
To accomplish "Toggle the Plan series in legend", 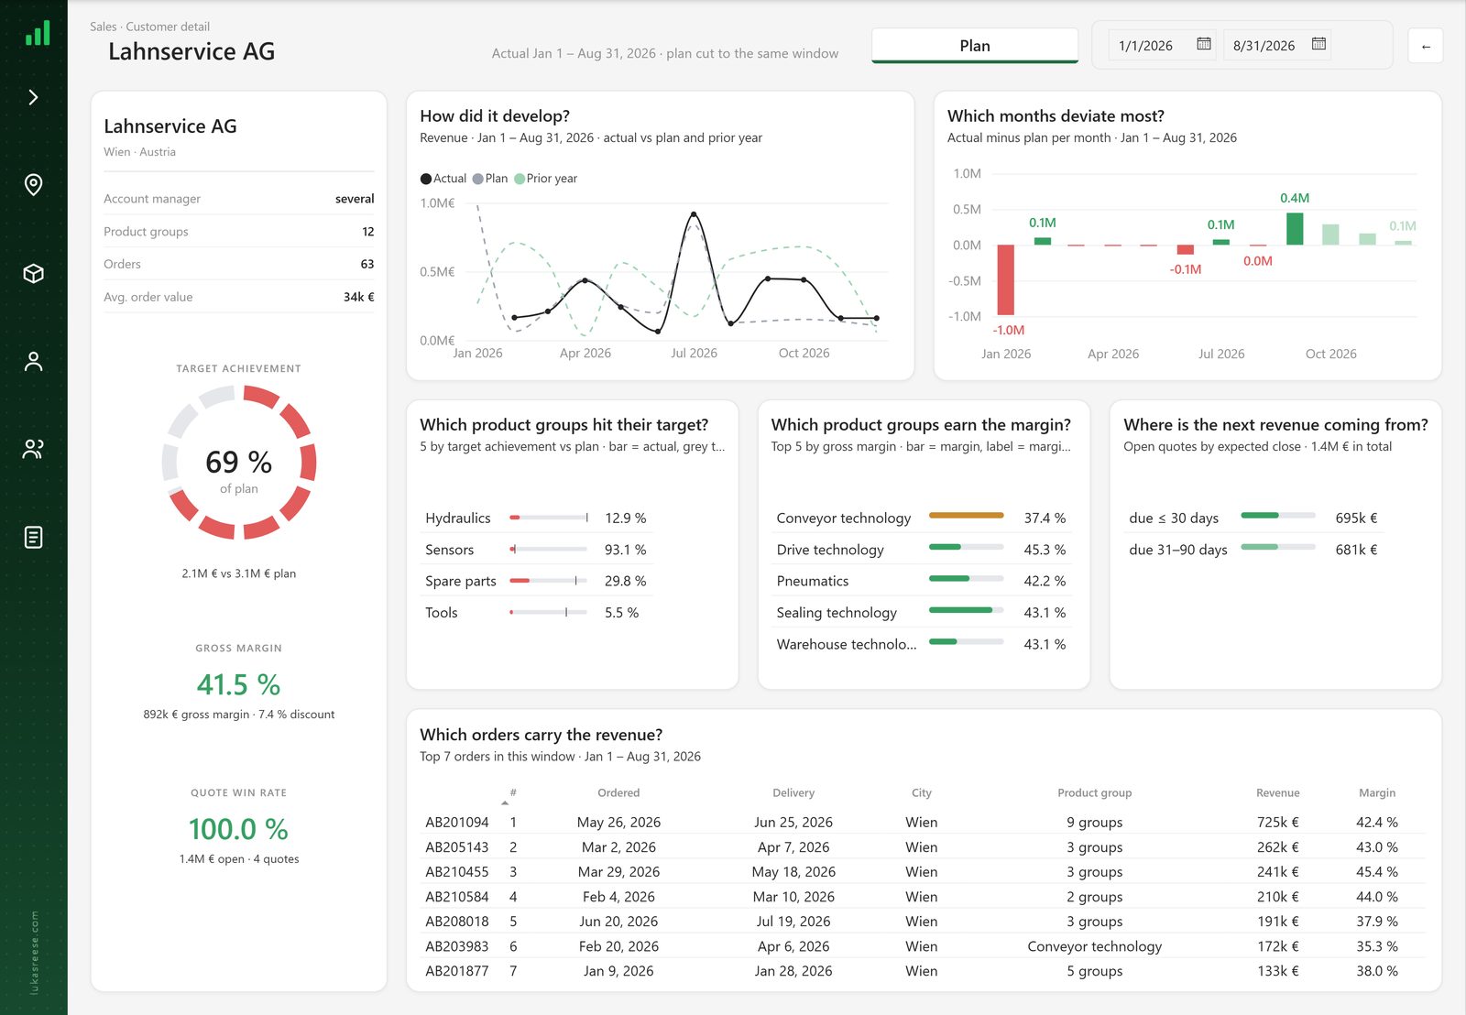I will coord(490,179).
